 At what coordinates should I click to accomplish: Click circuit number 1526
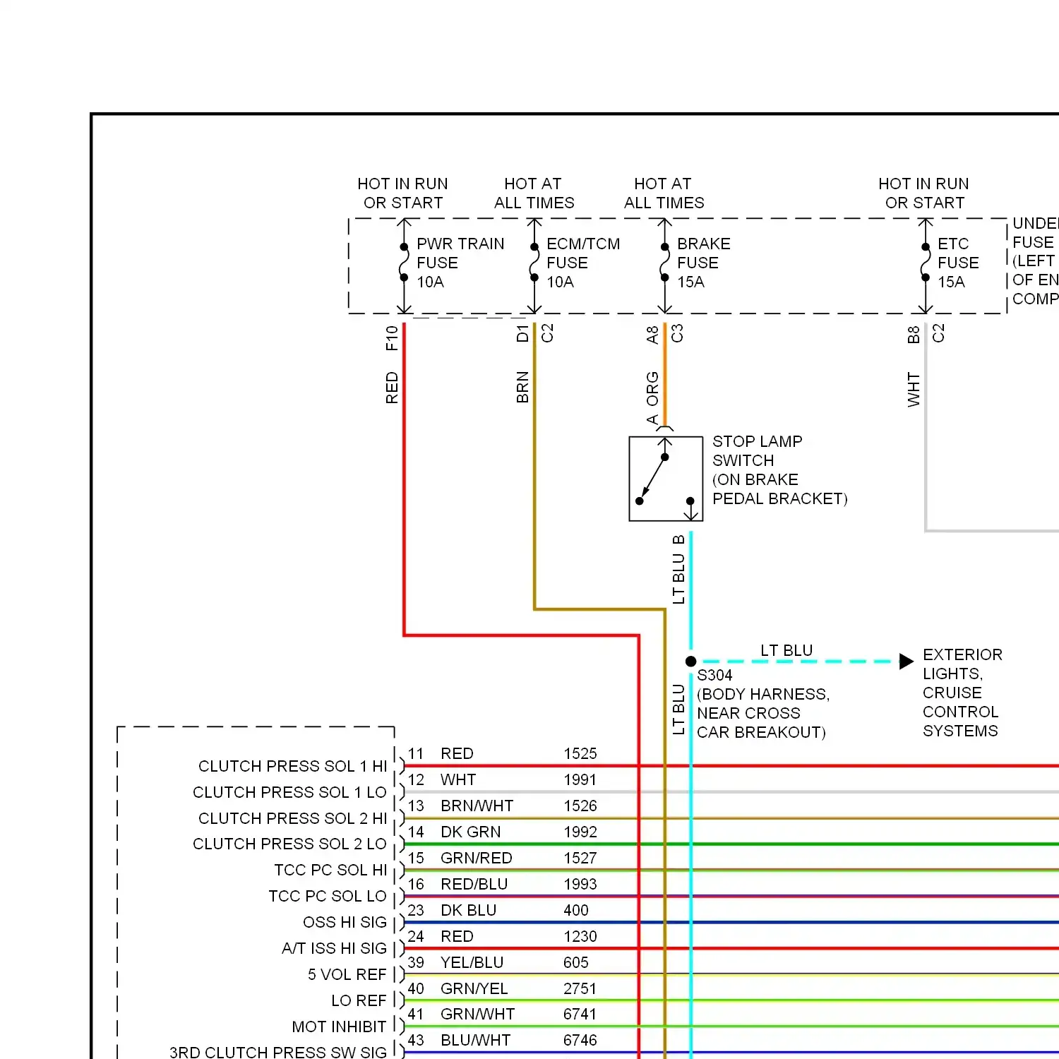tap(580, 806)
